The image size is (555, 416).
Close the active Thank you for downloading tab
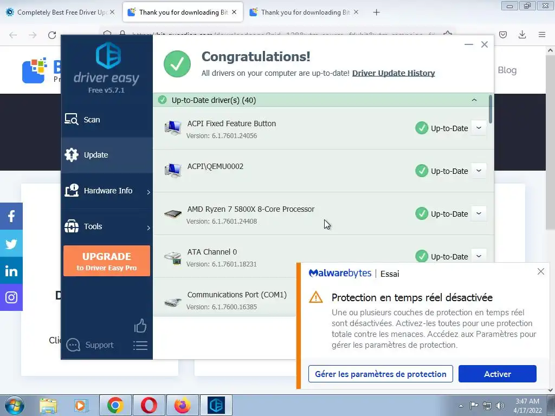click(234, 12)
